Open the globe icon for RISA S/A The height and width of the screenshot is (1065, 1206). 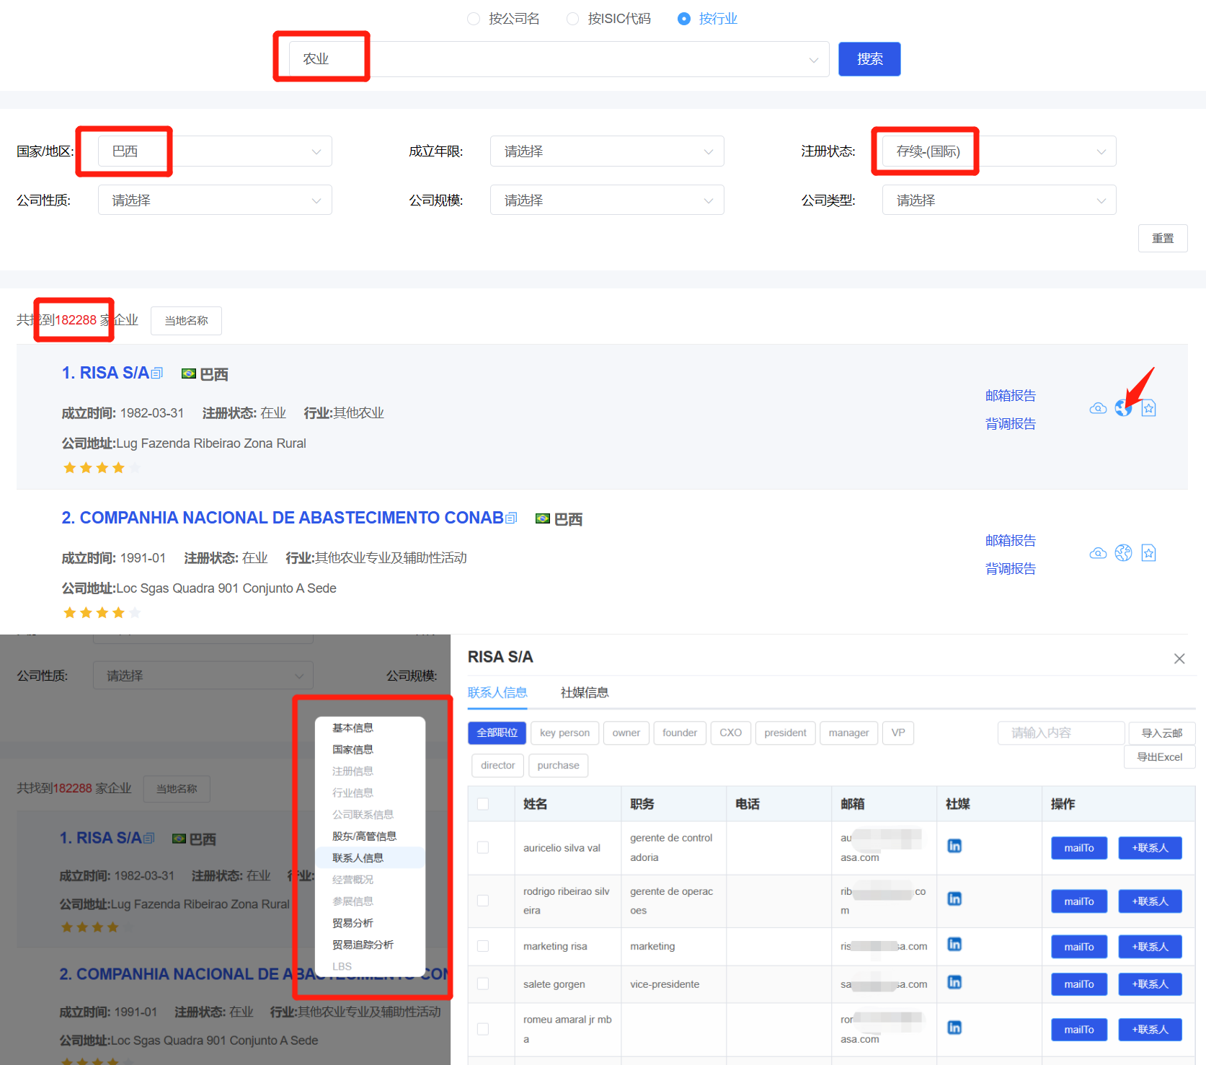point(1123,408)
